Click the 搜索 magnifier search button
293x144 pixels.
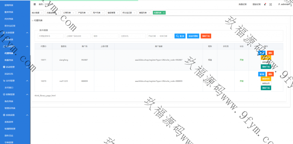pos(180,36)
